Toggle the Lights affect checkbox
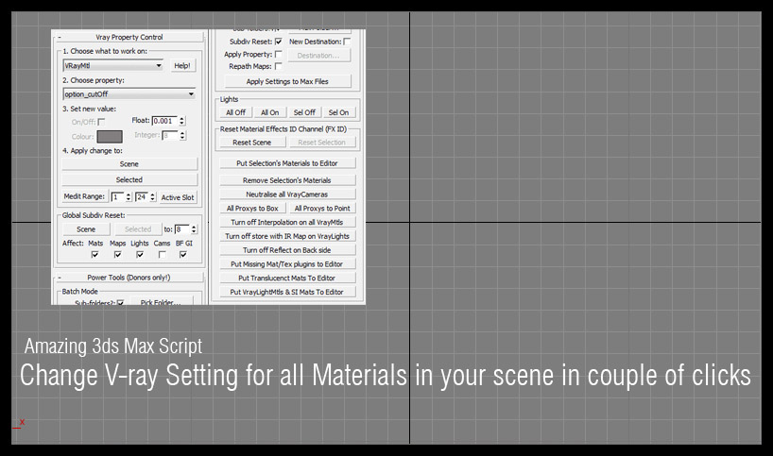 140,255
